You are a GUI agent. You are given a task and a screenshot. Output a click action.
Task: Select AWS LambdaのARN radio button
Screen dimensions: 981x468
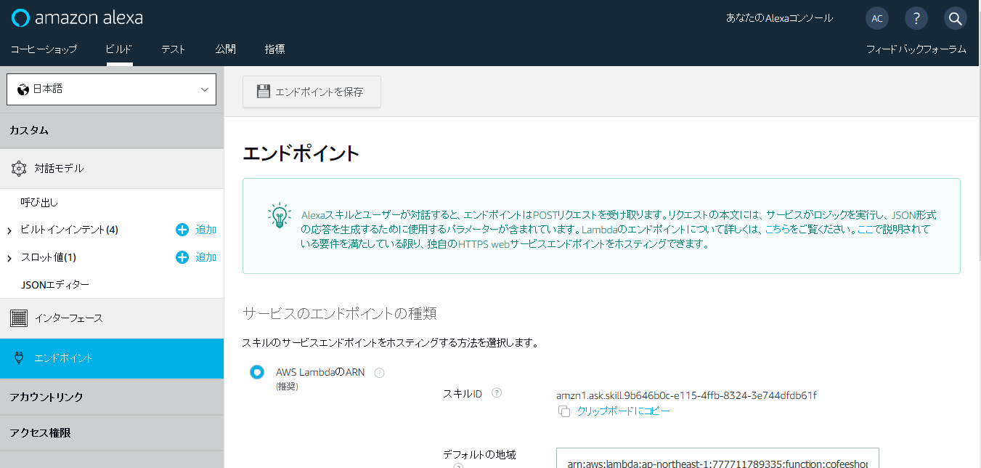pos(256,372)
